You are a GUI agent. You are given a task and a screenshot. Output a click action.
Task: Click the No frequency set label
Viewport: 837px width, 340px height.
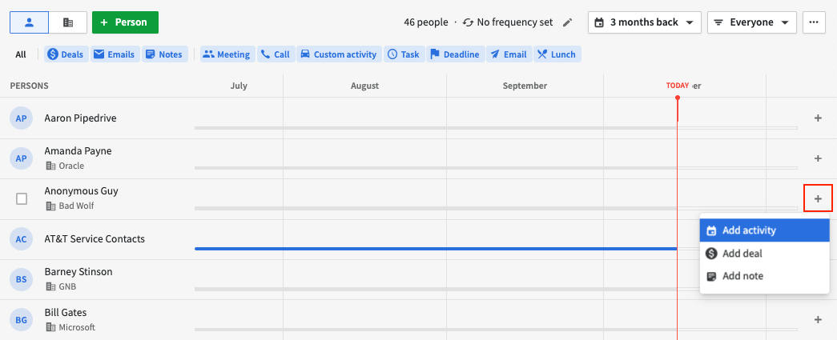(x=515, y=22)
